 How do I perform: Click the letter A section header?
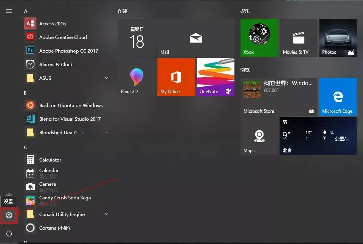(x=26, y=11)
